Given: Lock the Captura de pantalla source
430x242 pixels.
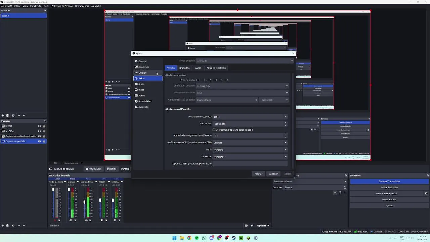Looking at the screenshot, I should tap(44, 141).
